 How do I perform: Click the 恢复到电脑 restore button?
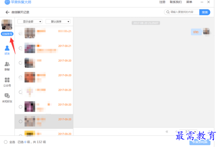point(200,142)
